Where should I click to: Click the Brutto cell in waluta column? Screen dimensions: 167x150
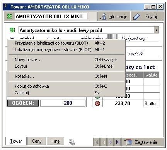152,103
